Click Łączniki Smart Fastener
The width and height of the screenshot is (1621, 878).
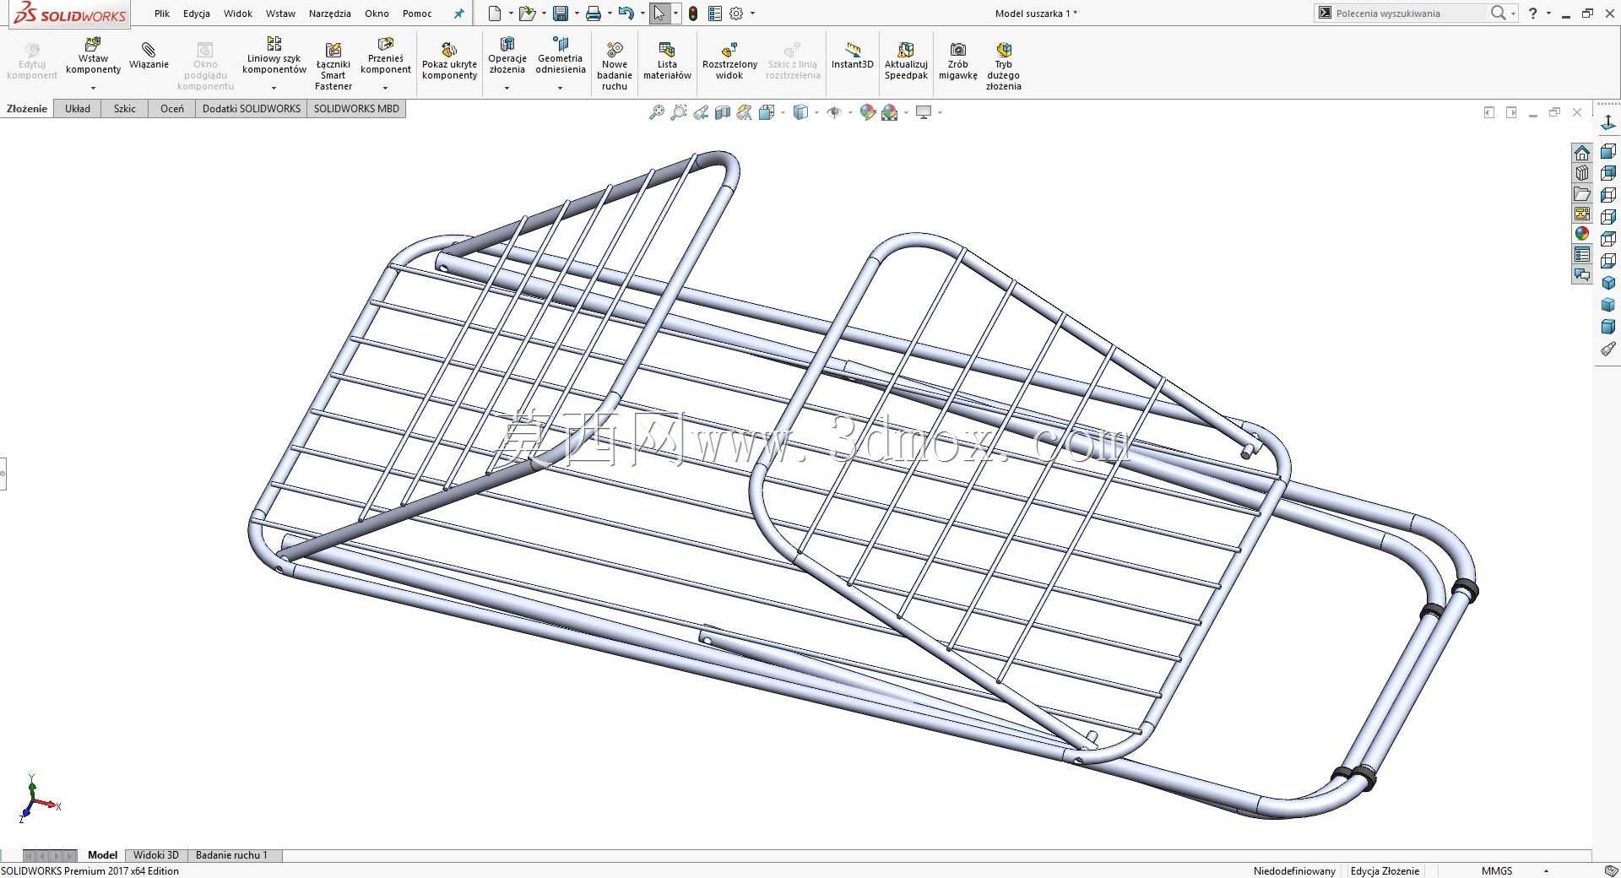click(333, 65)
